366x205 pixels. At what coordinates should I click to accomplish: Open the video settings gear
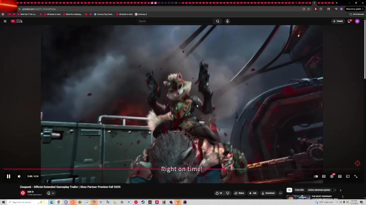(332, 176)
